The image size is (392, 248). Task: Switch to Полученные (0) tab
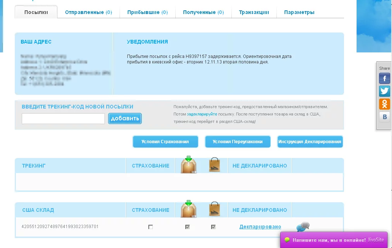[203, 12]
